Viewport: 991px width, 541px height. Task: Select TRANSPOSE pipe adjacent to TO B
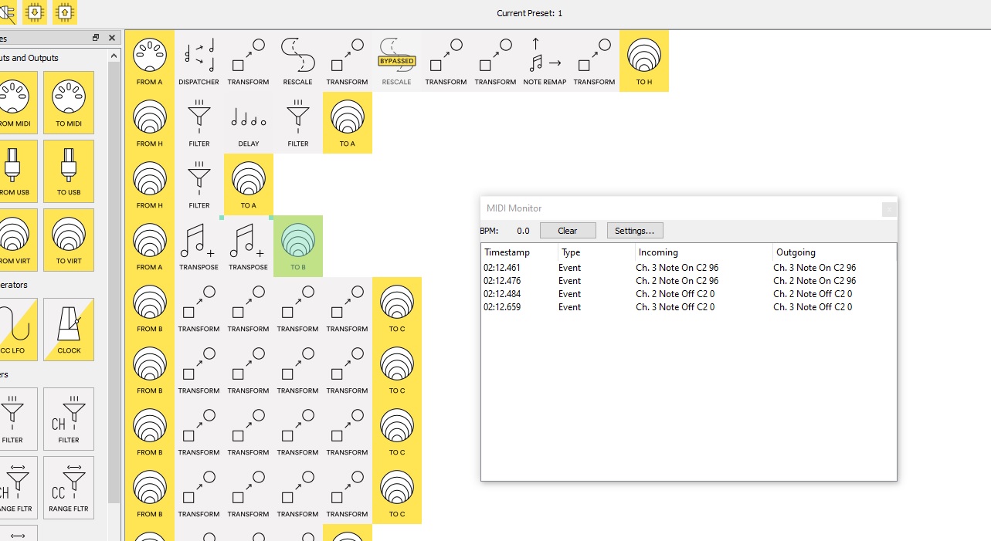point(249,246)
